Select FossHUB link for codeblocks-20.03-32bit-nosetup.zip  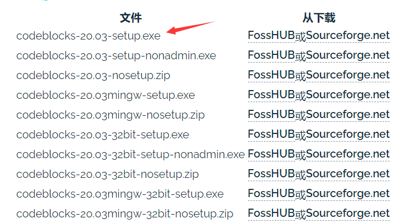coord(272,174)
